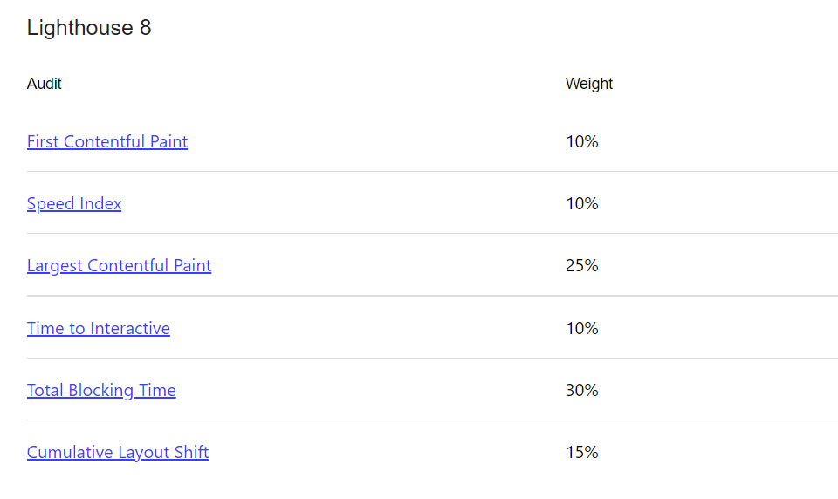Click the divider line below Speed Index row
Screen dimensions: 838x499
(x=432, y=234)
